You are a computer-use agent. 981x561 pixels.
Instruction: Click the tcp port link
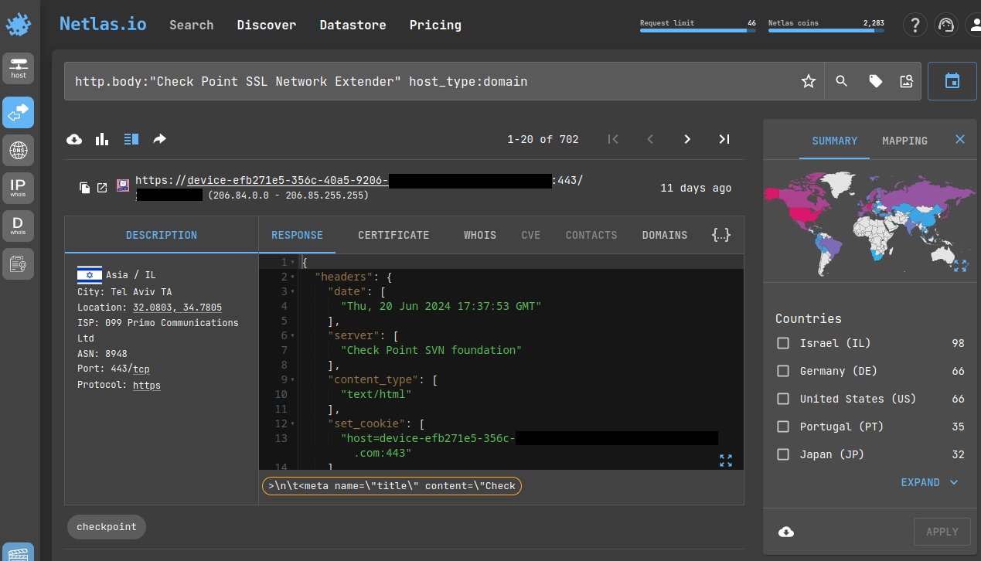coord(141,369)
